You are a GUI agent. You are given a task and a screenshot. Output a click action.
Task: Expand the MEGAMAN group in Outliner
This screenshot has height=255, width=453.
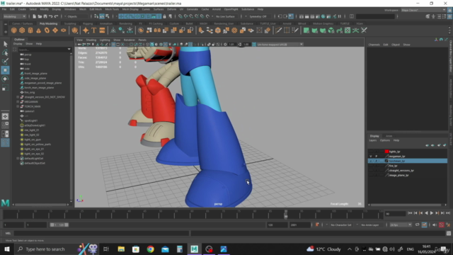[x=18, y=102]
